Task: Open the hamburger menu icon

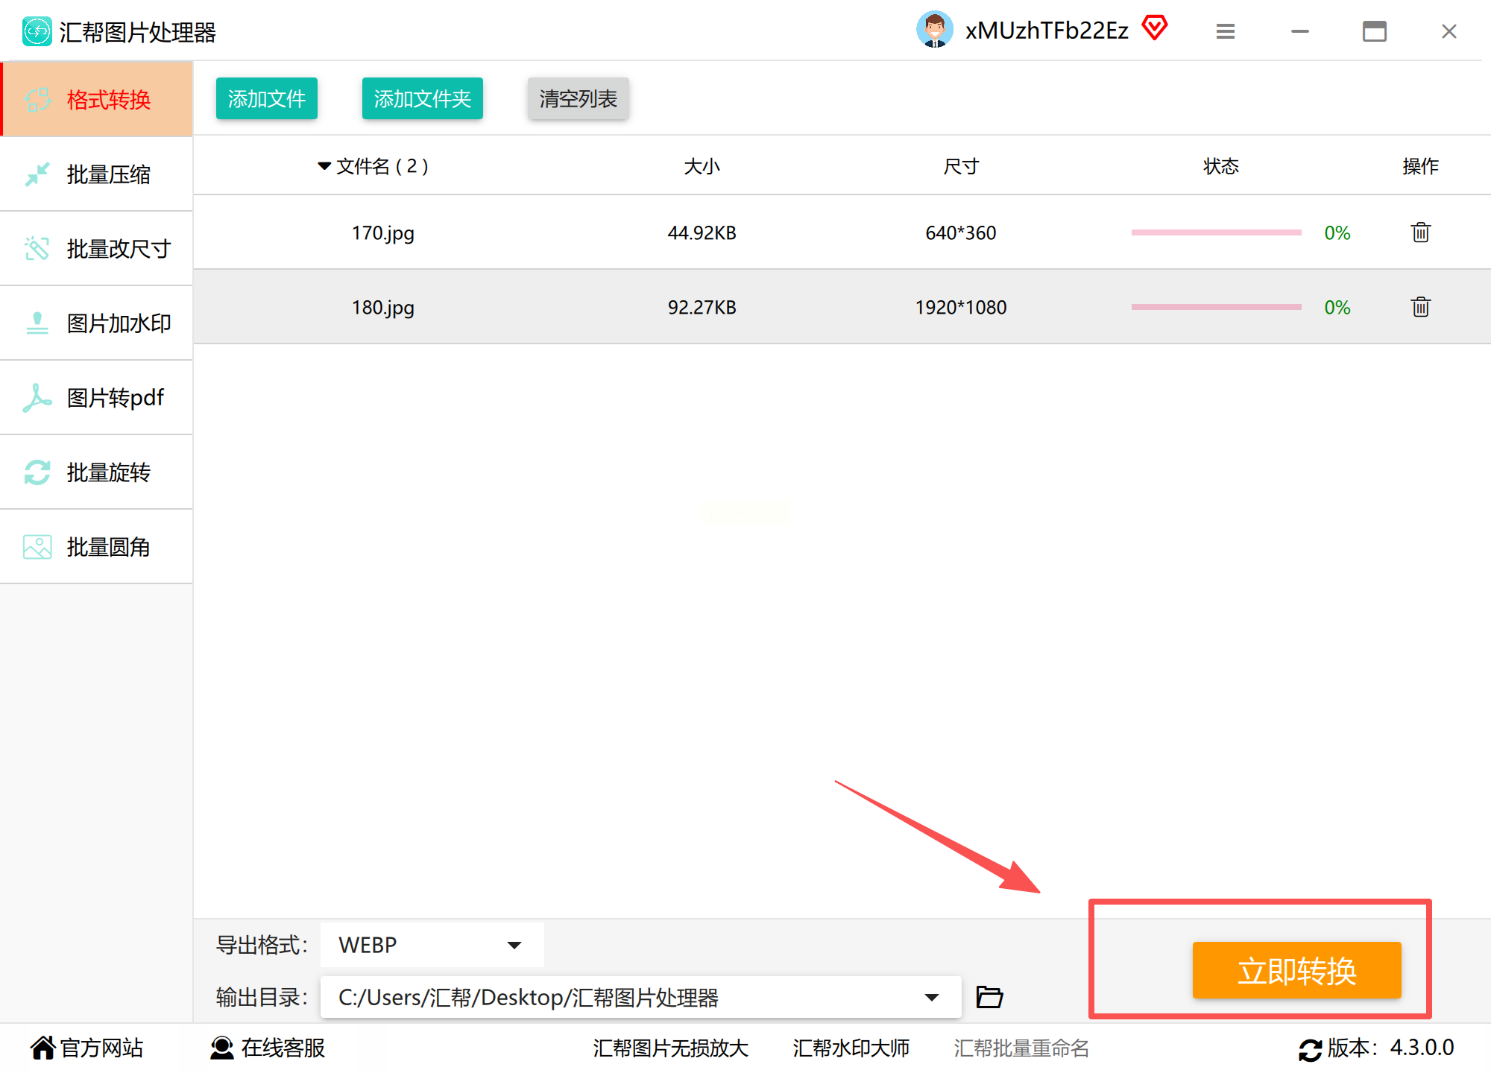Action: 1226,31
